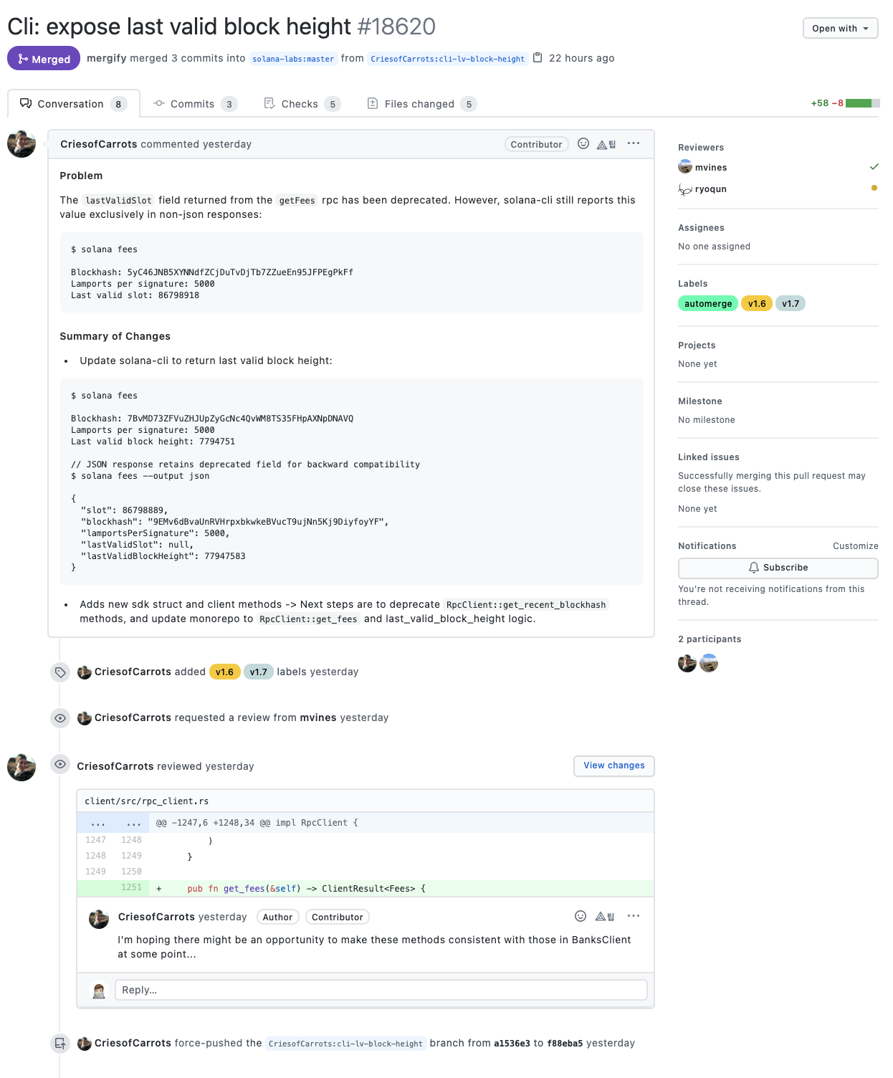Viewport: 893px width, 1078px height.
Task: Select the v1.6 label in sidebar
Action: 757,303
